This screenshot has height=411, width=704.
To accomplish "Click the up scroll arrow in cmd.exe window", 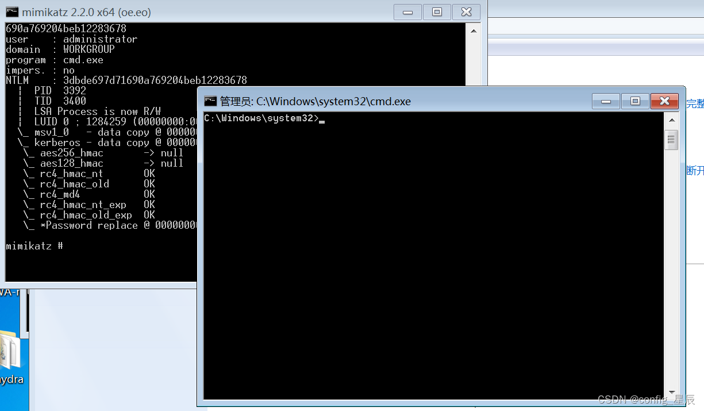I will [671, 120].
